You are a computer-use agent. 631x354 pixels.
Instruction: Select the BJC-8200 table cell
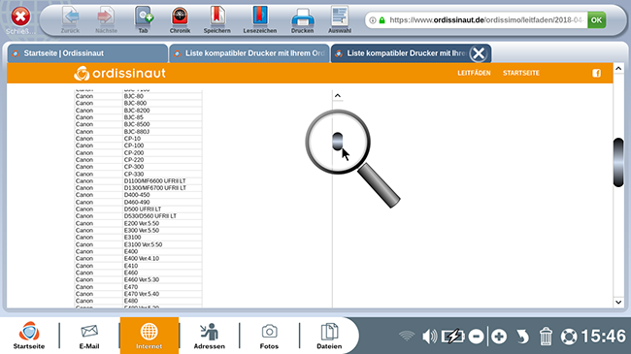point(162,111)
